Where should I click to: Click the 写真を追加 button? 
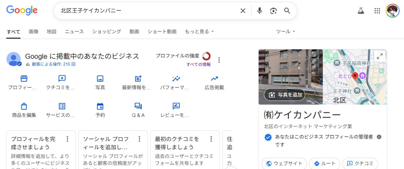[x=285, y=95]
